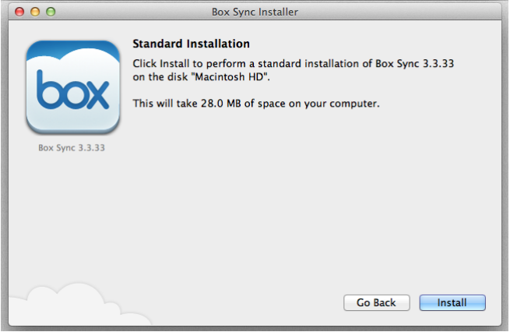Click the "28.0 MB" space requirement text
The image size is (510, 332).
pyautogui.click(x=221, y=104)
